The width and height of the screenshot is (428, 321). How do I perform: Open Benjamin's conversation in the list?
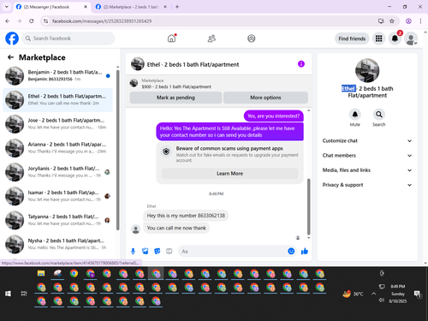58,76
